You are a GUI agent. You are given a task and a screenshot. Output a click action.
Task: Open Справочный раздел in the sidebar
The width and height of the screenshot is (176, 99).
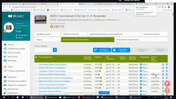pos(15,49)
